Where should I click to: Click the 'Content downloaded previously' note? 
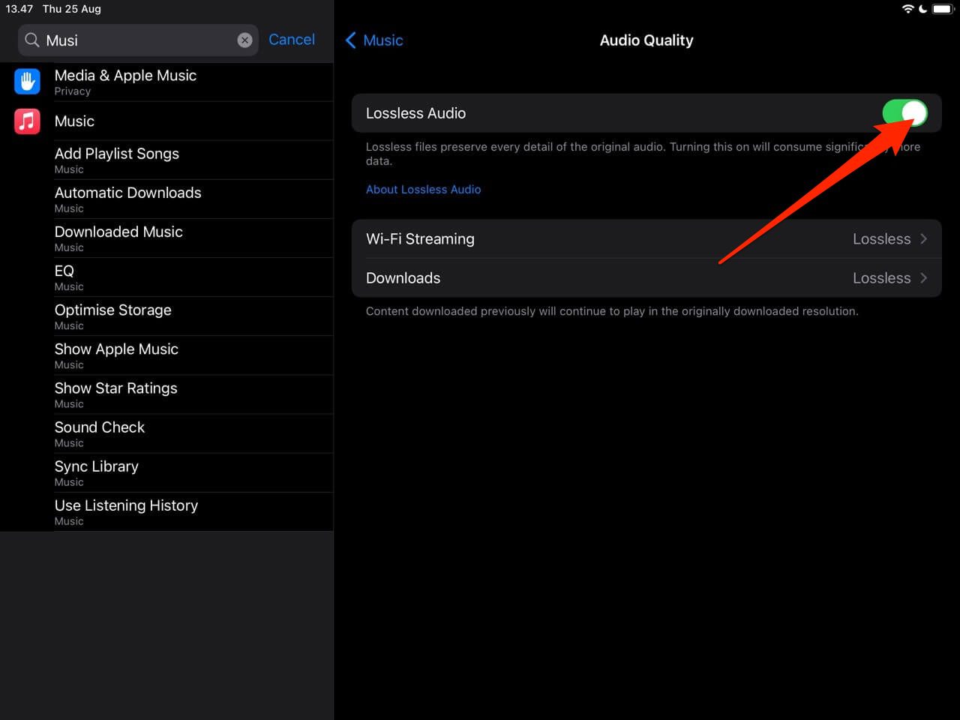pos(612,311)
